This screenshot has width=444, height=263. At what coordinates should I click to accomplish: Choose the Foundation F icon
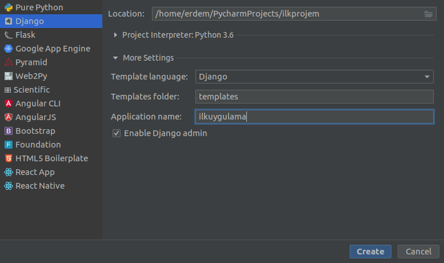tap(8, 145)
